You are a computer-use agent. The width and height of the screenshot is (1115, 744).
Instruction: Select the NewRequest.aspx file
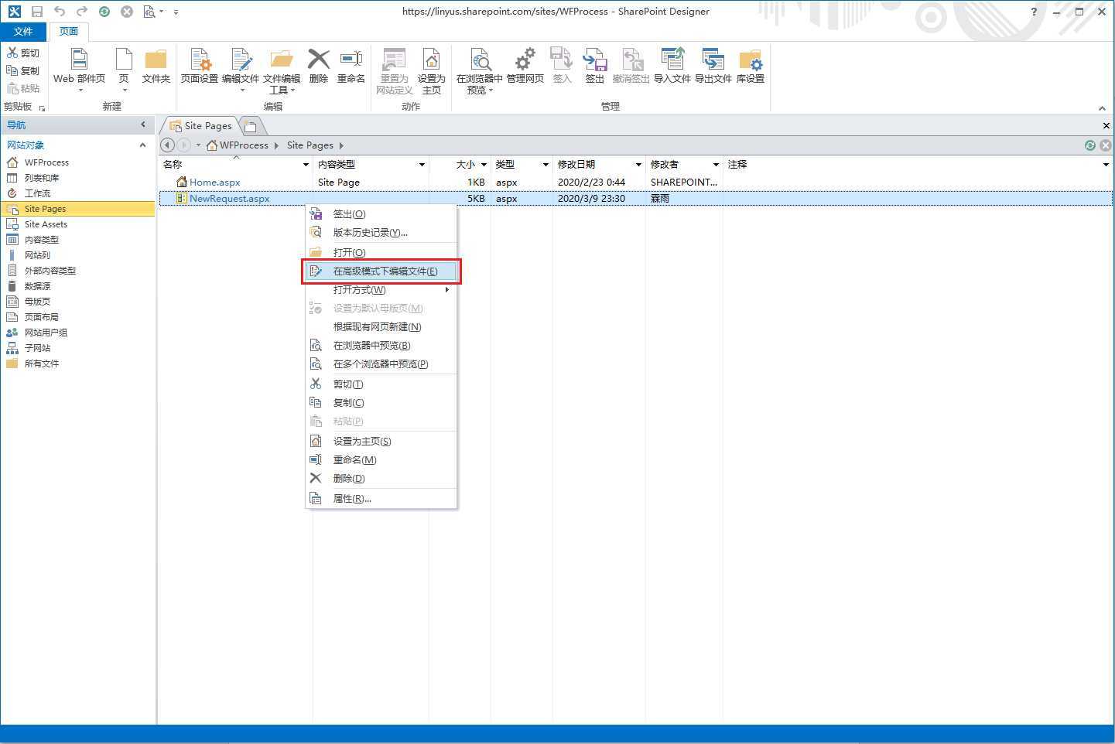tap(229, 199)
